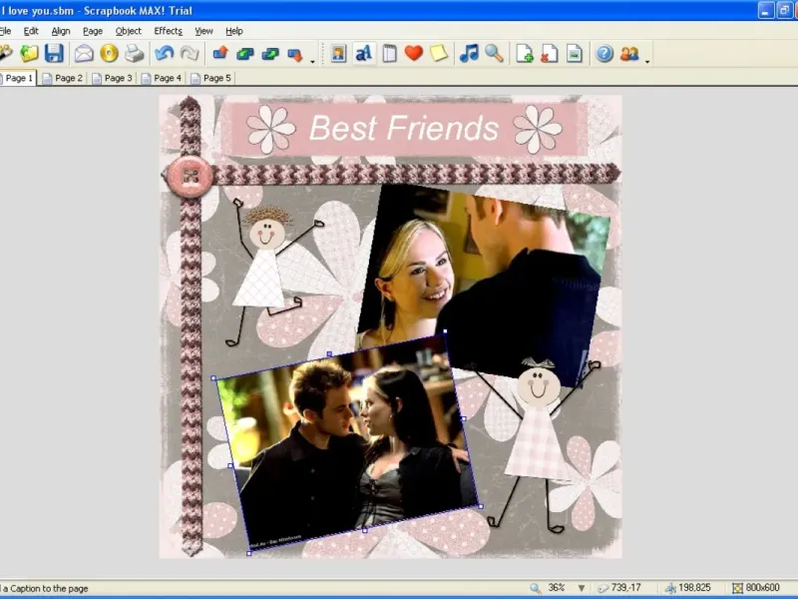Expand the toolbar options arrow after people icon
Screen dimensions: 798x599
647,61
